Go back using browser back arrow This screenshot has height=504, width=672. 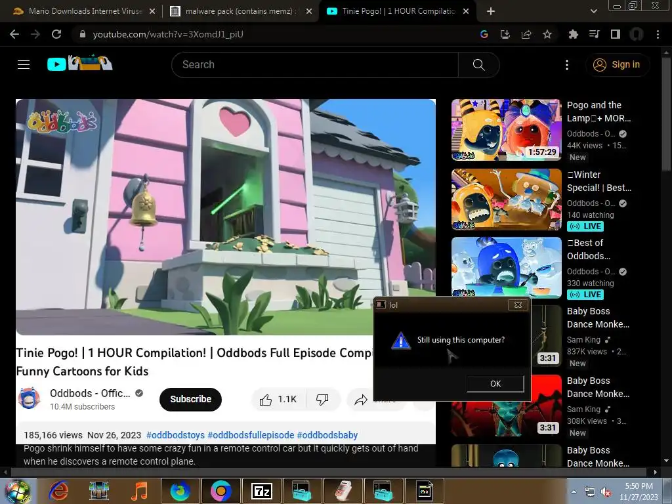(14, 34)
